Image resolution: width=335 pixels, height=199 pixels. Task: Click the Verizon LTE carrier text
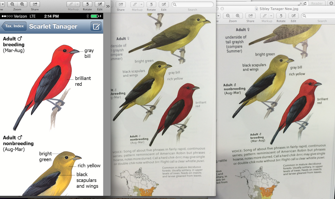[x=25, y=16]
